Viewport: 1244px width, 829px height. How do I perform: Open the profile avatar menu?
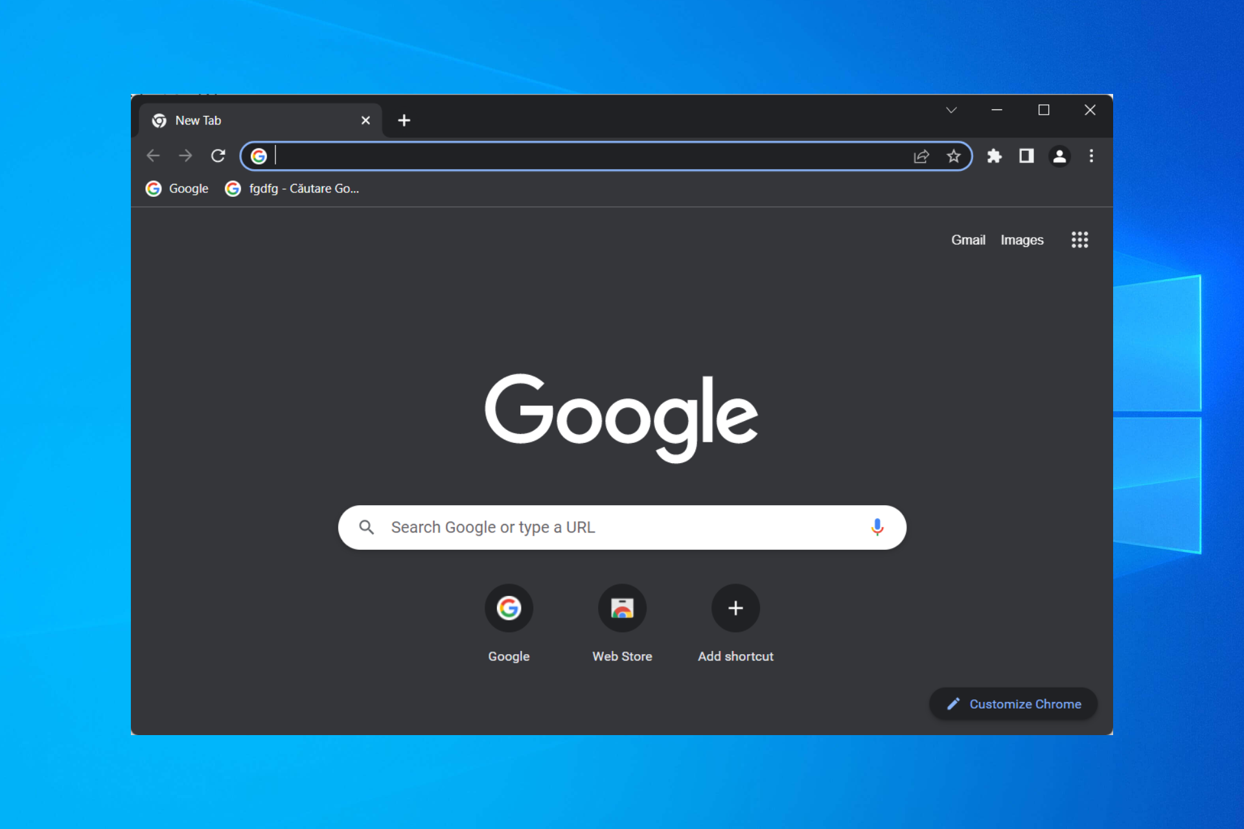point(1059,156)
